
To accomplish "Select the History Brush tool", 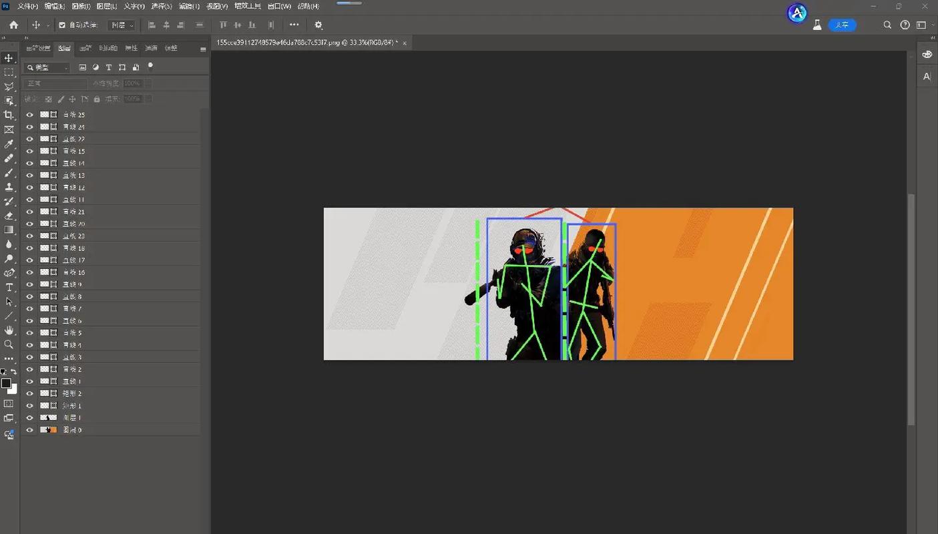I will [9, 202].
